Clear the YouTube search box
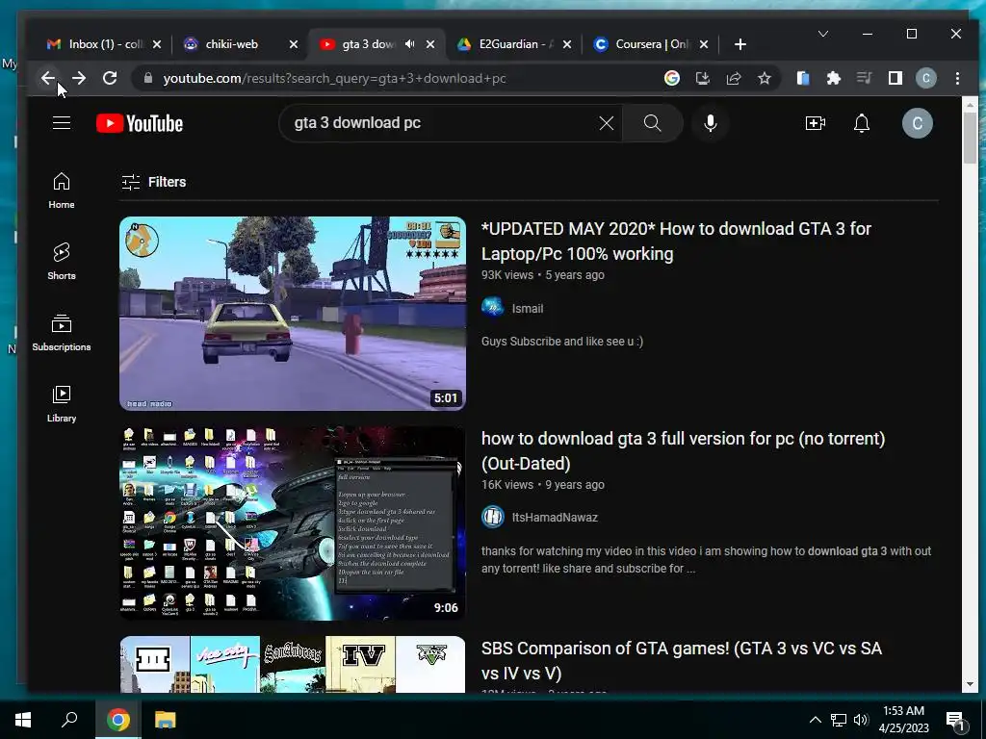This screenshot has height=739, width=986. pos(607,123)
